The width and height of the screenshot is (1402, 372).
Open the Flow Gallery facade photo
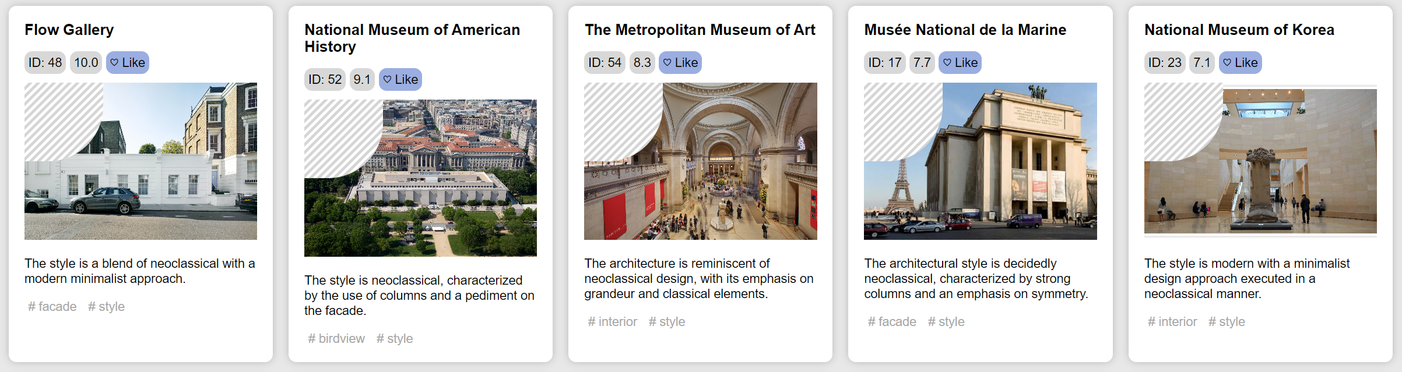[140, 161]
